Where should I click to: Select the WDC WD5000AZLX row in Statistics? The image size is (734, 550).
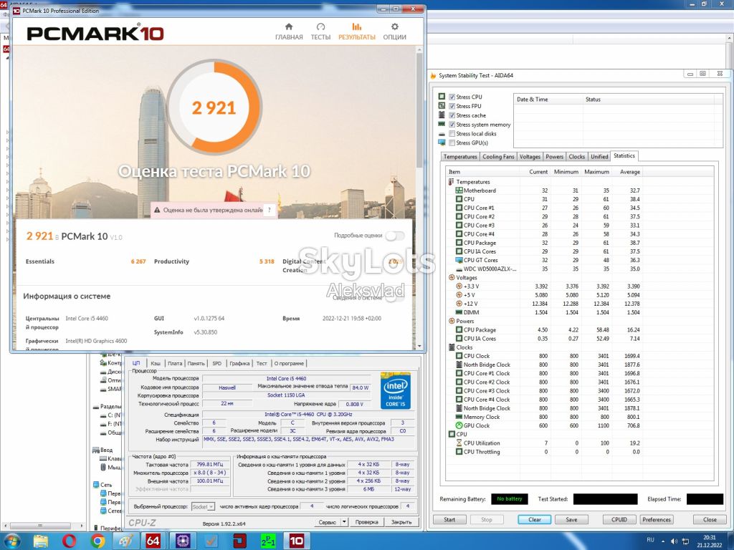pyautogui.click(x=544, y=269)
